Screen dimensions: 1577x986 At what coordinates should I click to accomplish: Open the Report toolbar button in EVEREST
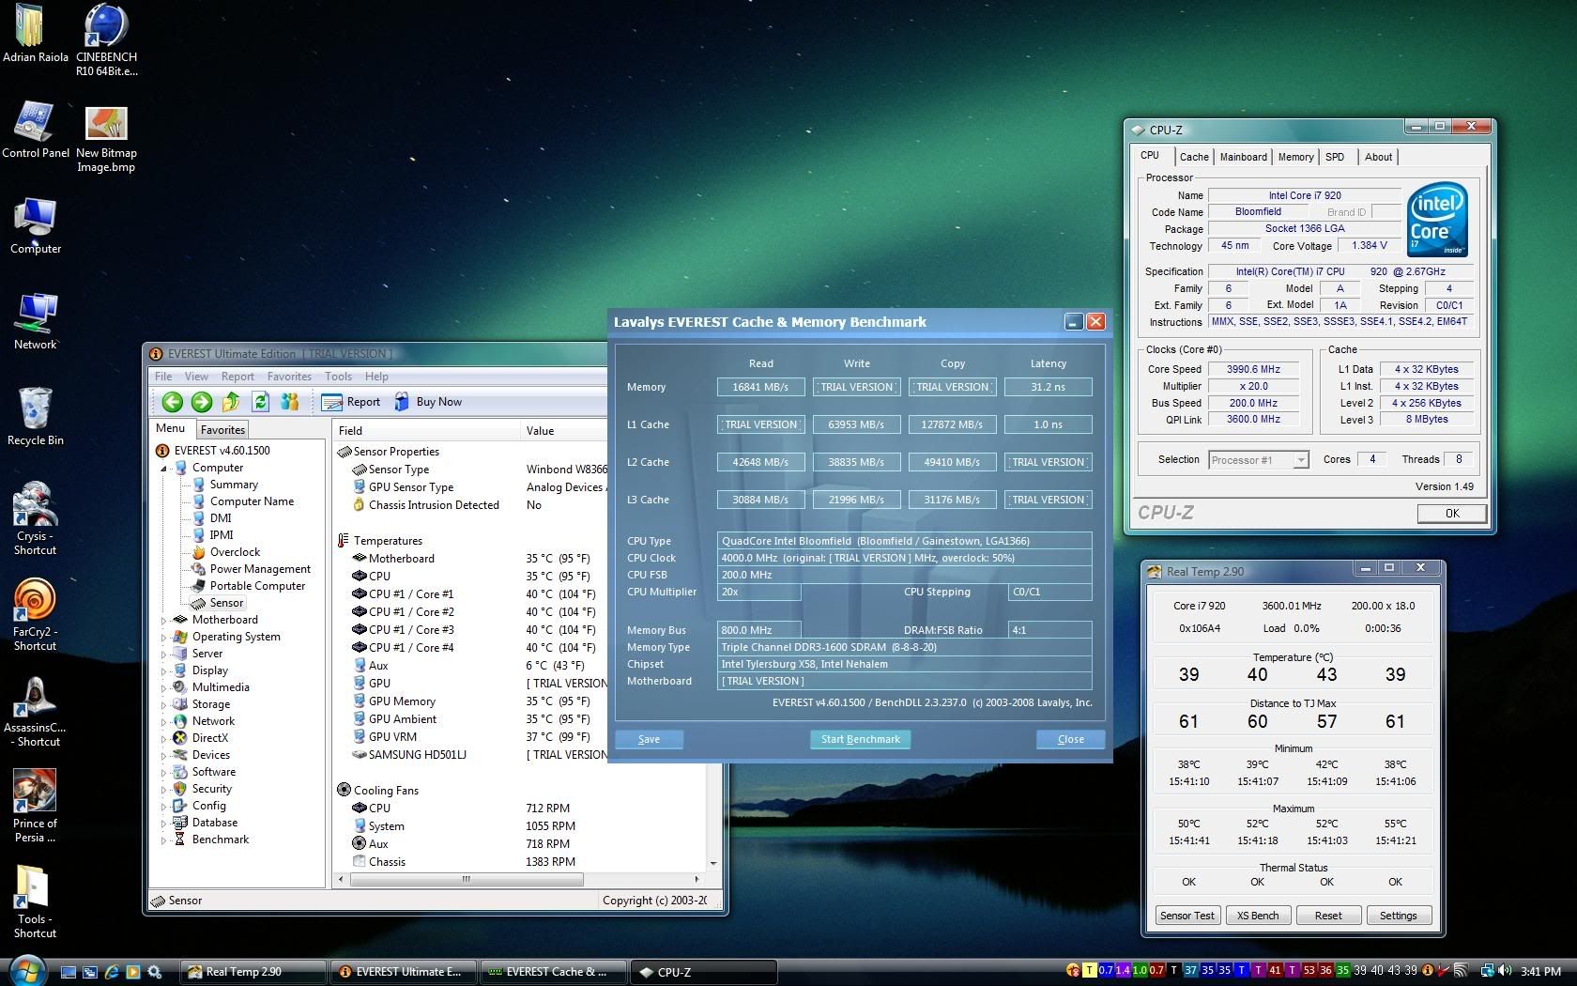click(351, 402)
